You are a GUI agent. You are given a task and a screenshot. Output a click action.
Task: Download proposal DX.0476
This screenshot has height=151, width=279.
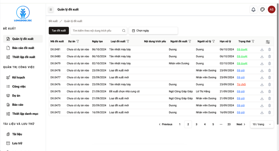click(x=262, y=84)
